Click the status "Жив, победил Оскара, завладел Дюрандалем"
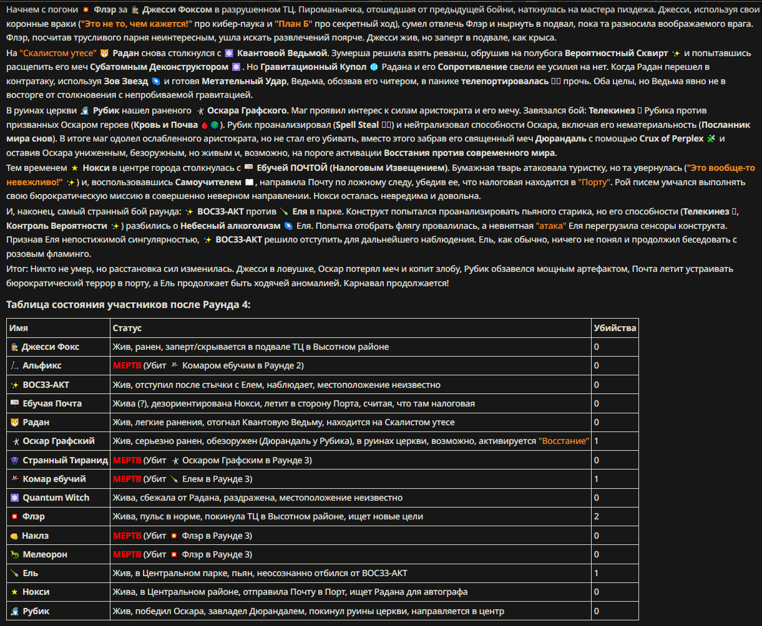 coord(308,611)
